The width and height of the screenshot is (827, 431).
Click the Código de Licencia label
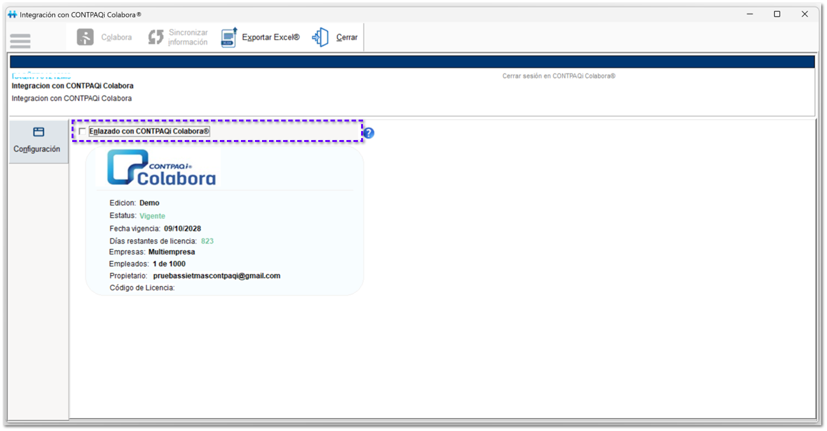tap(142, 288)
